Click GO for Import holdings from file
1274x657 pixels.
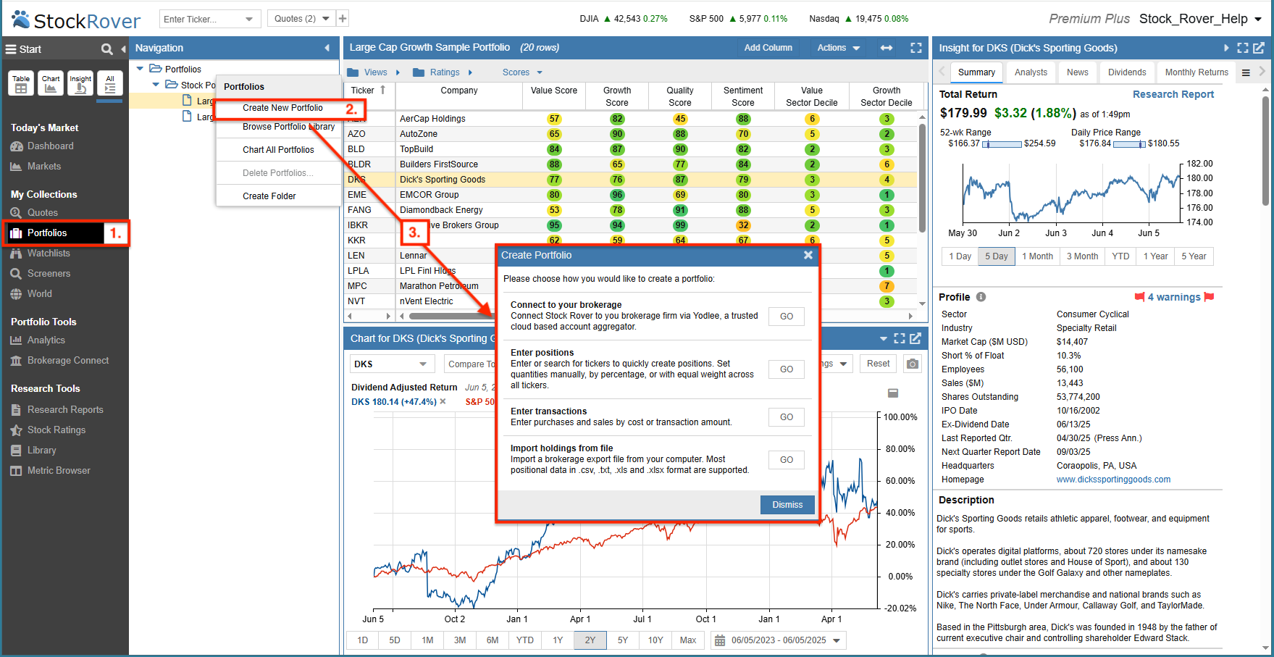pos(787,460)
